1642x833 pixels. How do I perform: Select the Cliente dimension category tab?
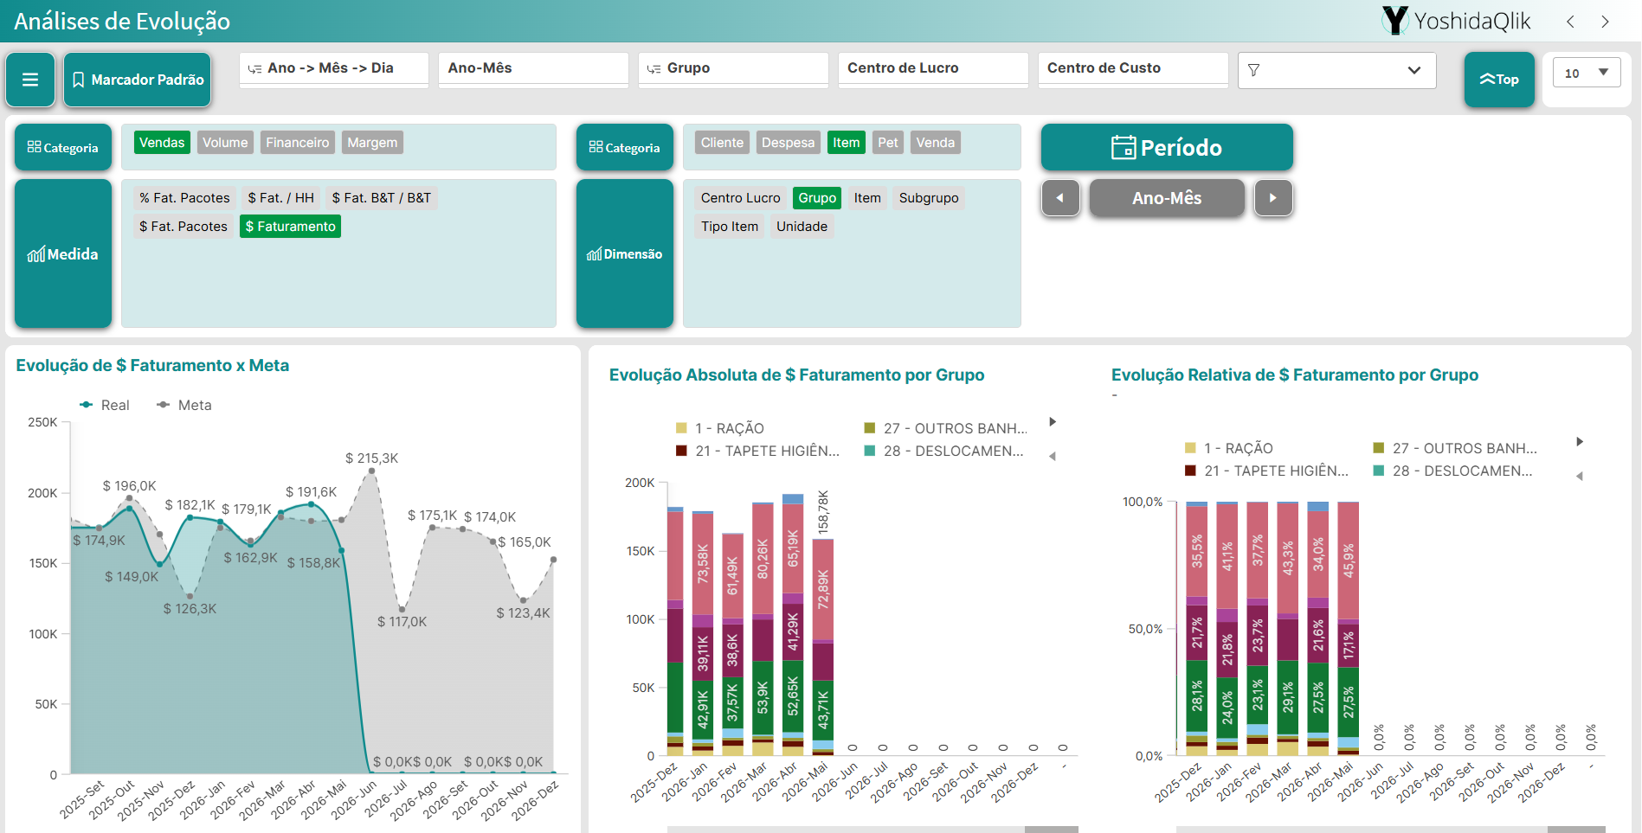[x=722, y=143]
